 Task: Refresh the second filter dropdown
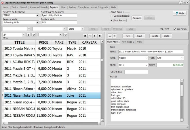click(65, 35)
